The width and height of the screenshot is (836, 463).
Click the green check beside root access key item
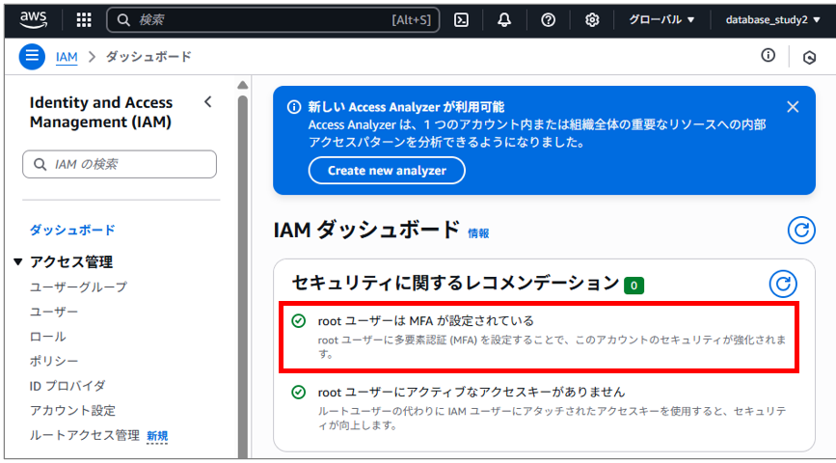tap(299, 392)
